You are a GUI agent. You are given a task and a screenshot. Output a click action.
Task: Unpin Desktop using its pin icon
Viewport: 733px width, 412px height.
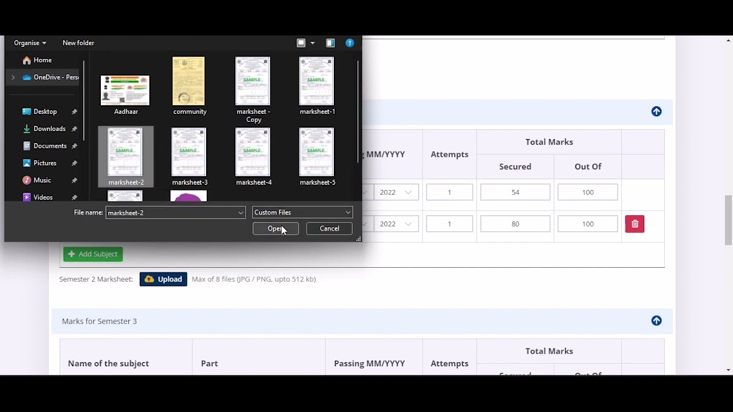coord(74,112)
